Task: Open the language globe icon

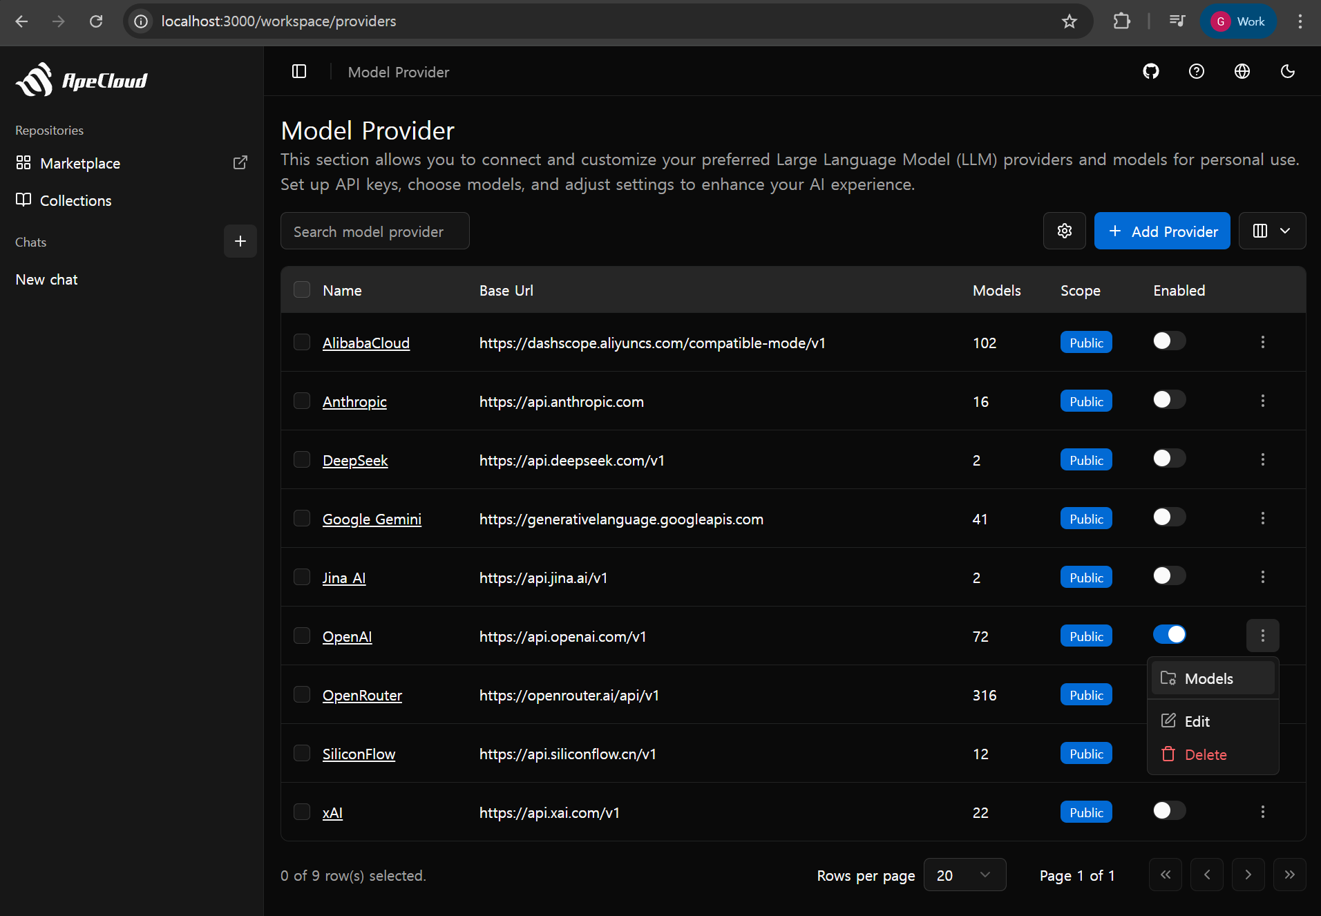Action: pos(1242,71)
